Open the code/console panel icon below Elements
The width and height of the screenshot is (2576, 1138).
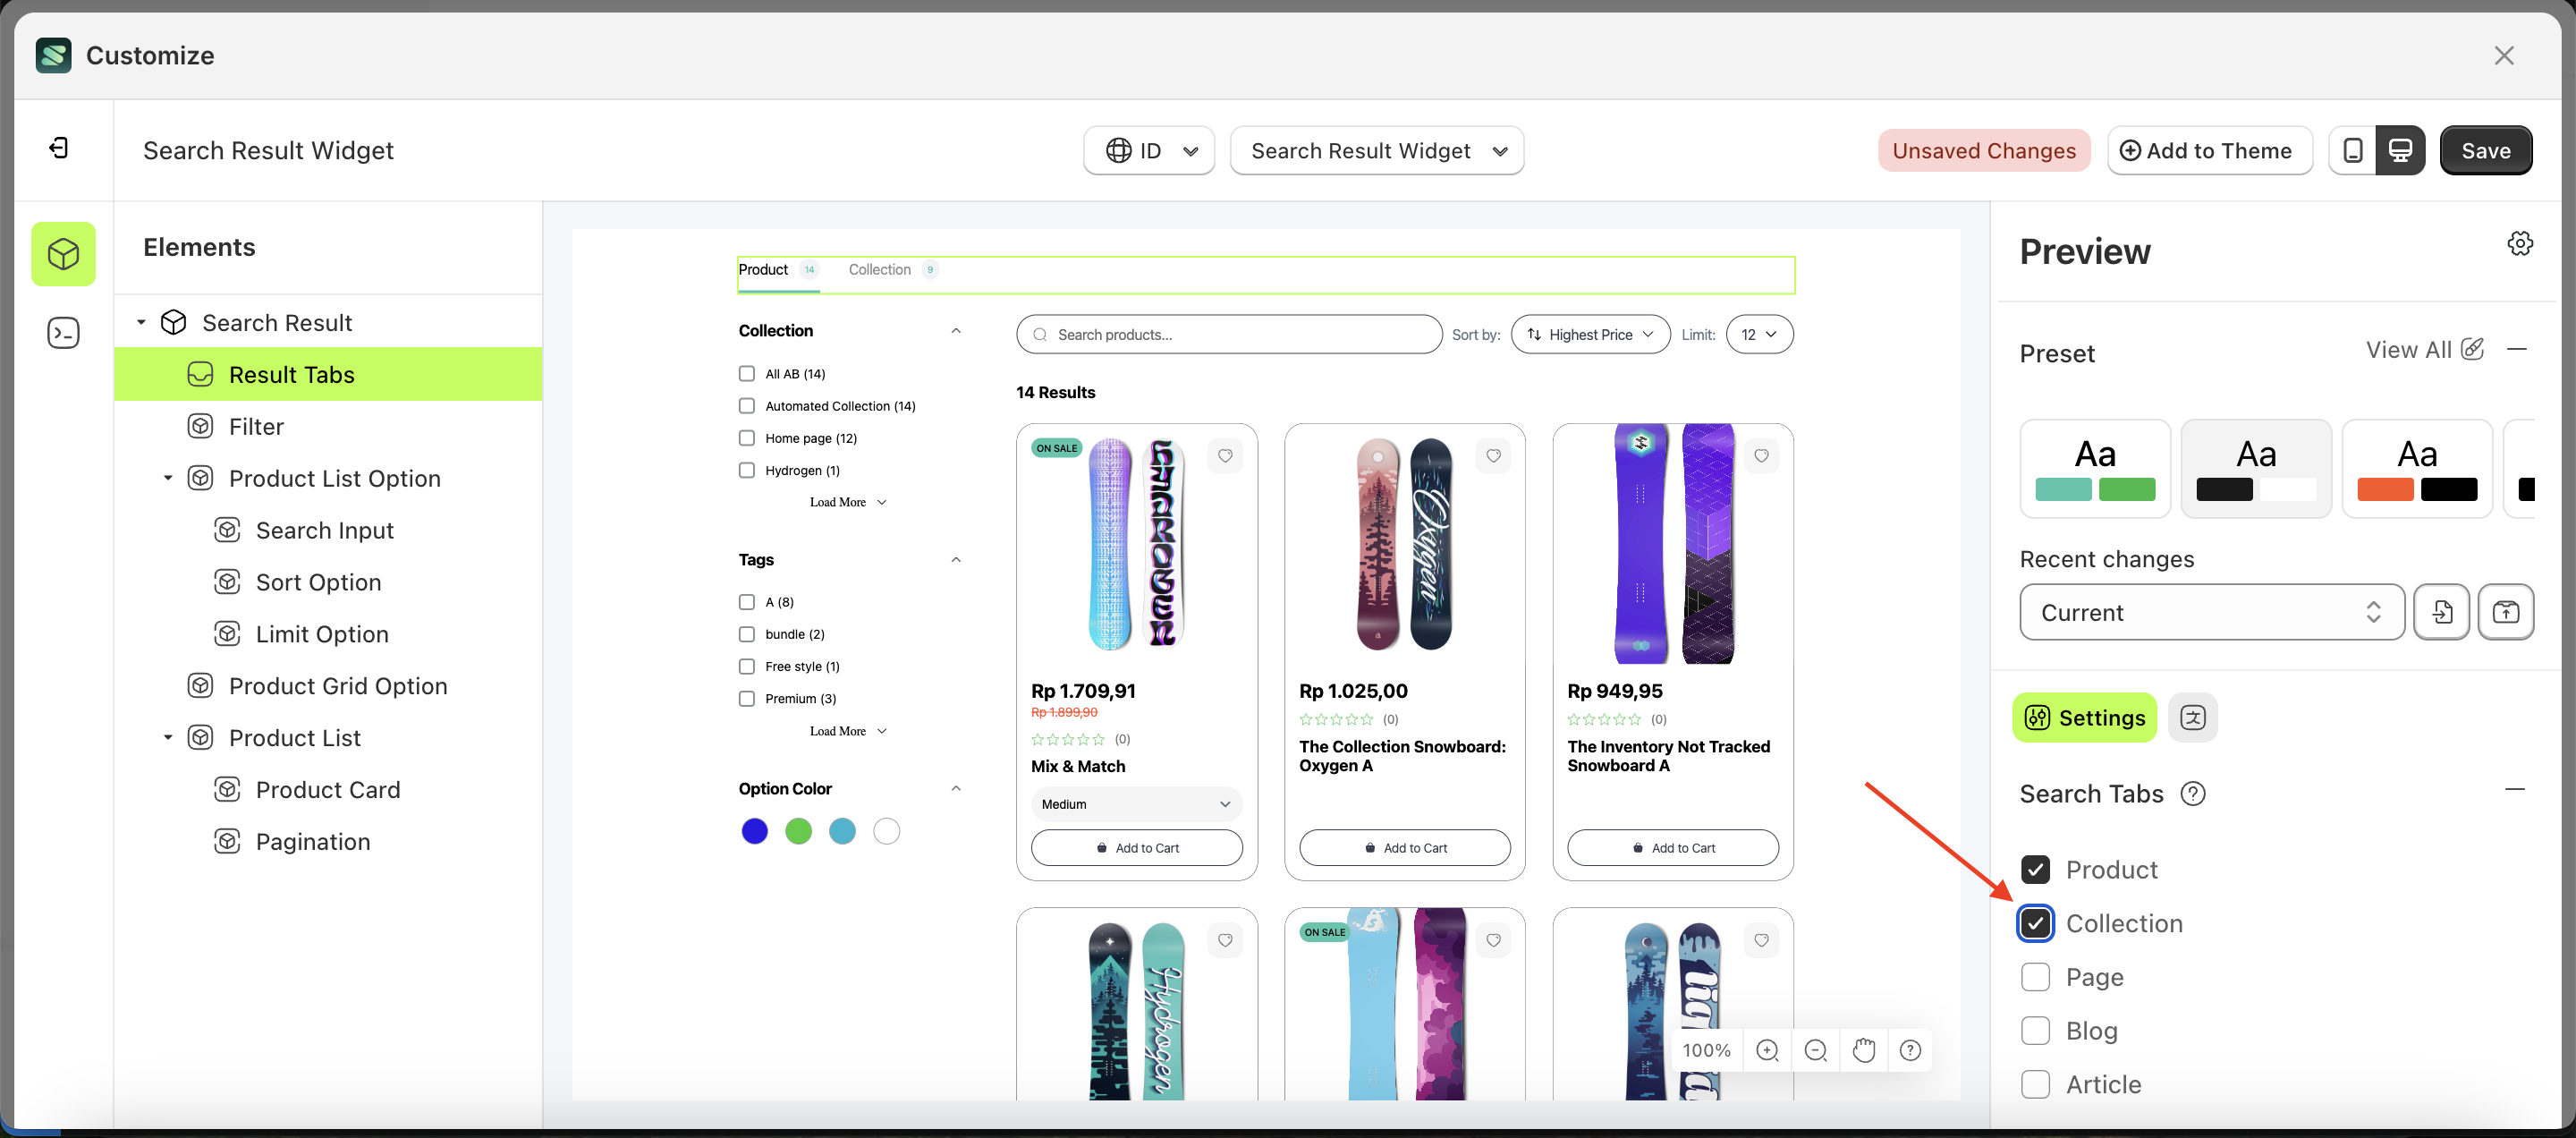[63, 332]
